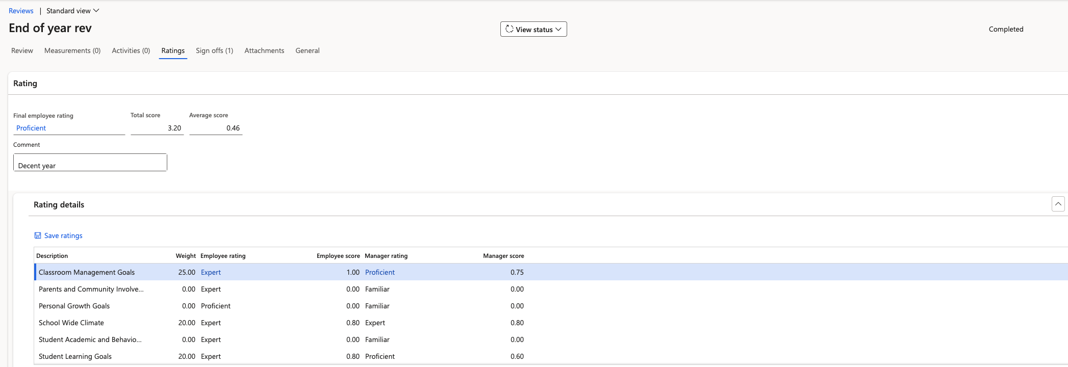
Task: Click the Save ratings disk icon
Action: [38, 235]
